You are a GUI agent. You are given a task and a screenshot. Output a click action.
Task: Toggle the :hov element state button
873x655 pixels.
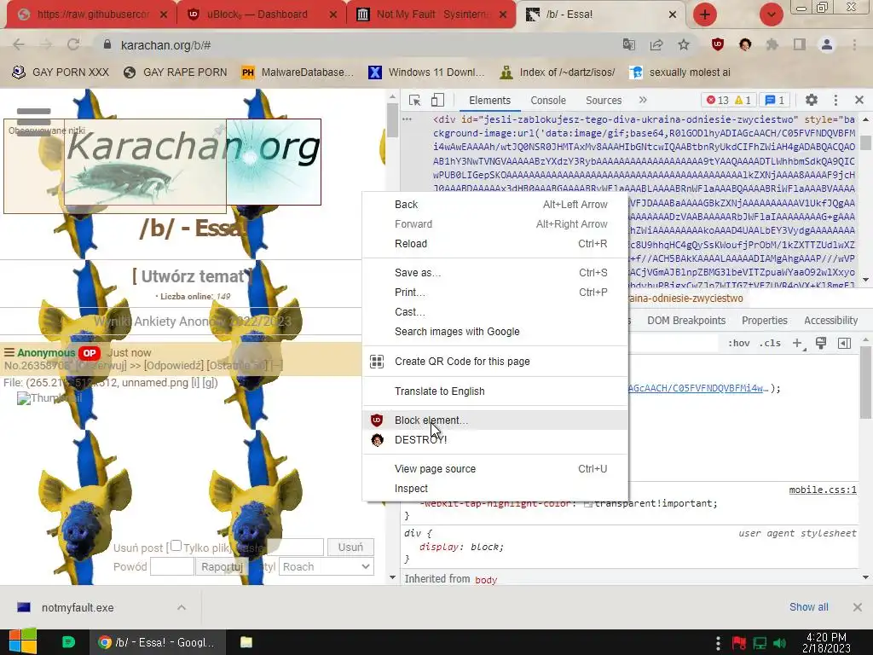click(x=739, y=343)
